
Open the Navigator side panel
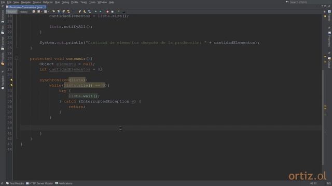[x=3, y=83]
